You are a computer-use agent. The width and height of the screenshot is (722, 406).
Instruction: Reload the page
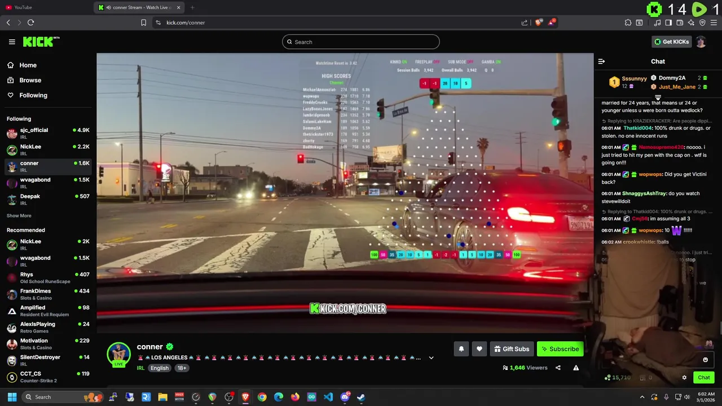coord(30,23)
